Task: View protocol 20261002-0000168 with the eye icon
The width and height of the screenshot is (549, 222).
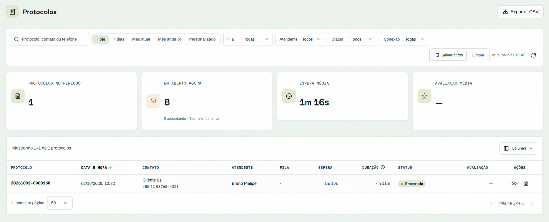Action: (514, 183)
